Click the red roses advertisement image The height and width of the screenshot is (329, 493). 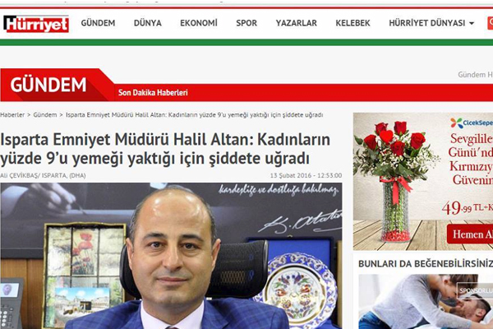click(x=423, y=181)
